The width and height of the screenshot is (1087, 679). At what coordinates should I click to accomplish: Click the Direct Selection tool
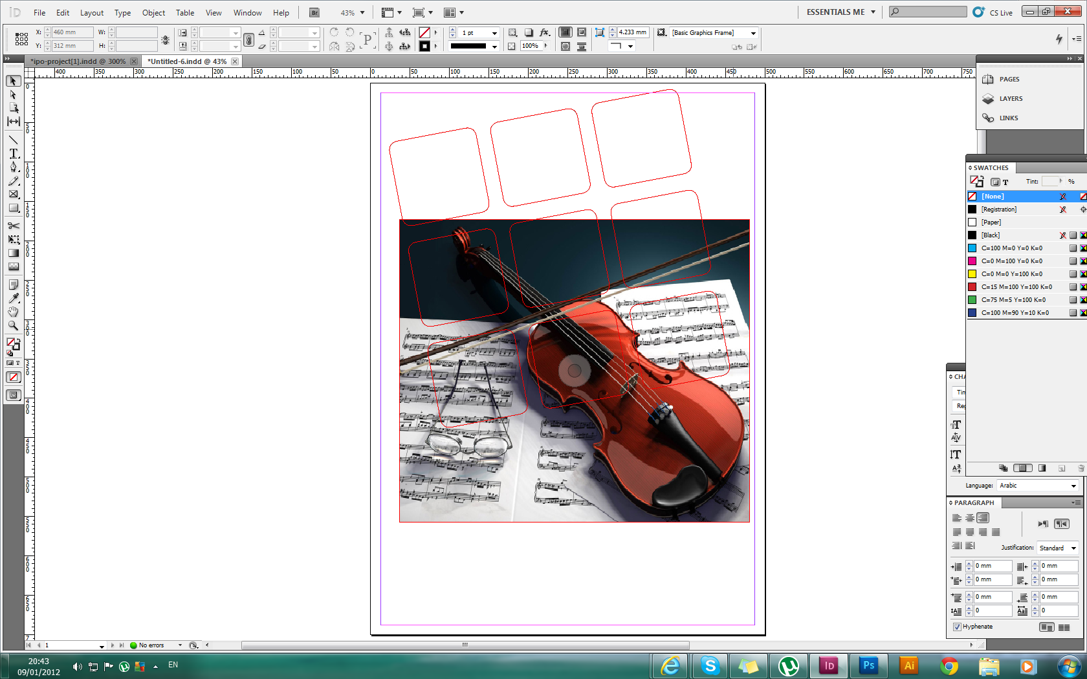pyautogui.click(x=13, y=94)
